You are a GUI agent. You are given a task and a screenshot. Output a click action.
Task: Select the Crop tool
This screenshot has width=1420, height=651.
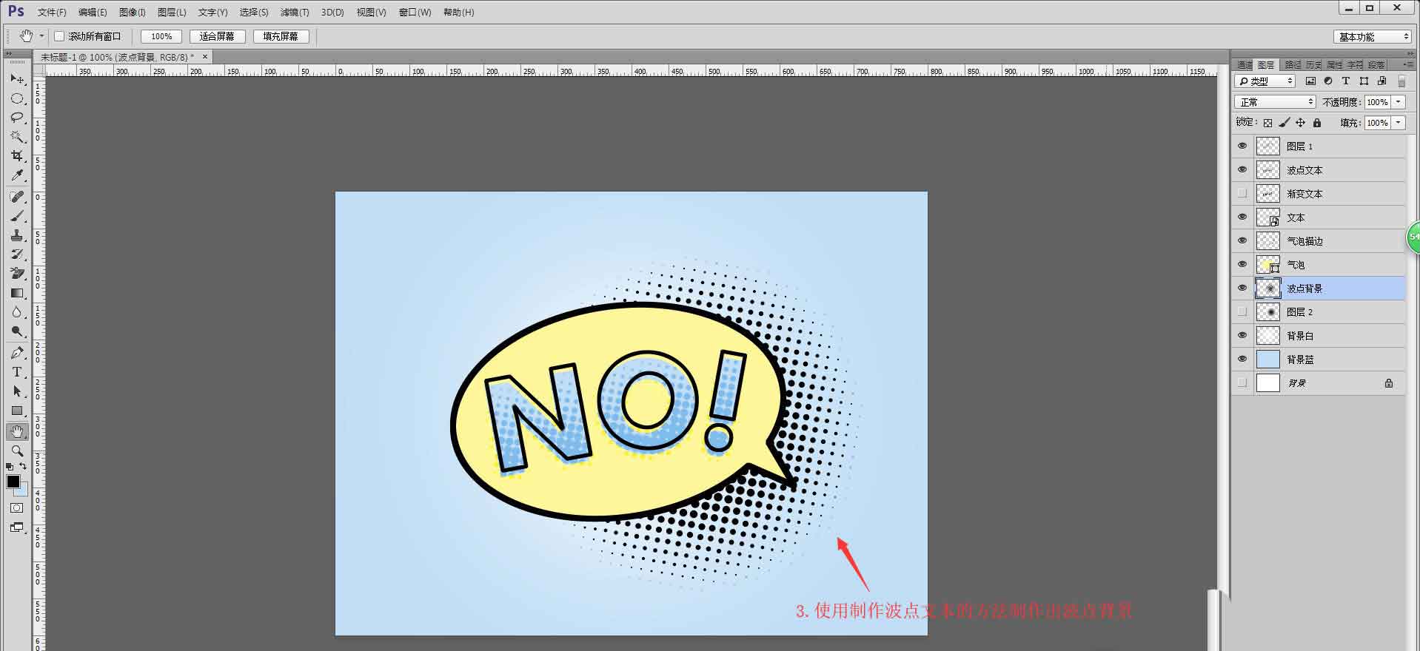17,156
